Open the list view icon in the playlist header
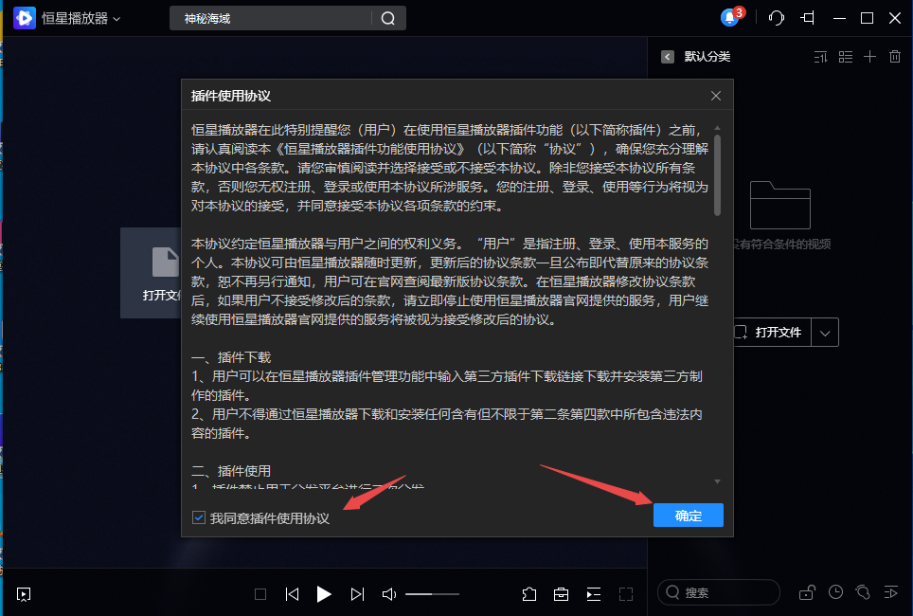This screenshot has height=616, width=913. [x=845, y=57]
